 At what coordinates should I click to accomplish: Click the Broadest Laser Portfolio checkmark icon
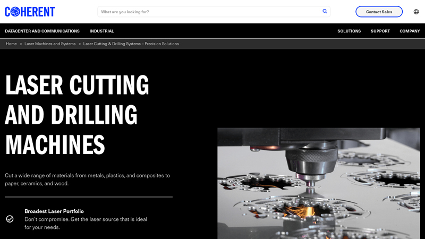10,219
